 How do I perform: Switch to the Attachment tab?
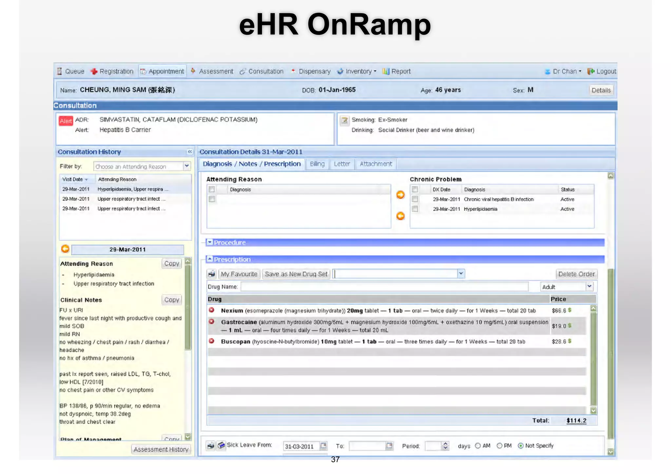[376, 164]
